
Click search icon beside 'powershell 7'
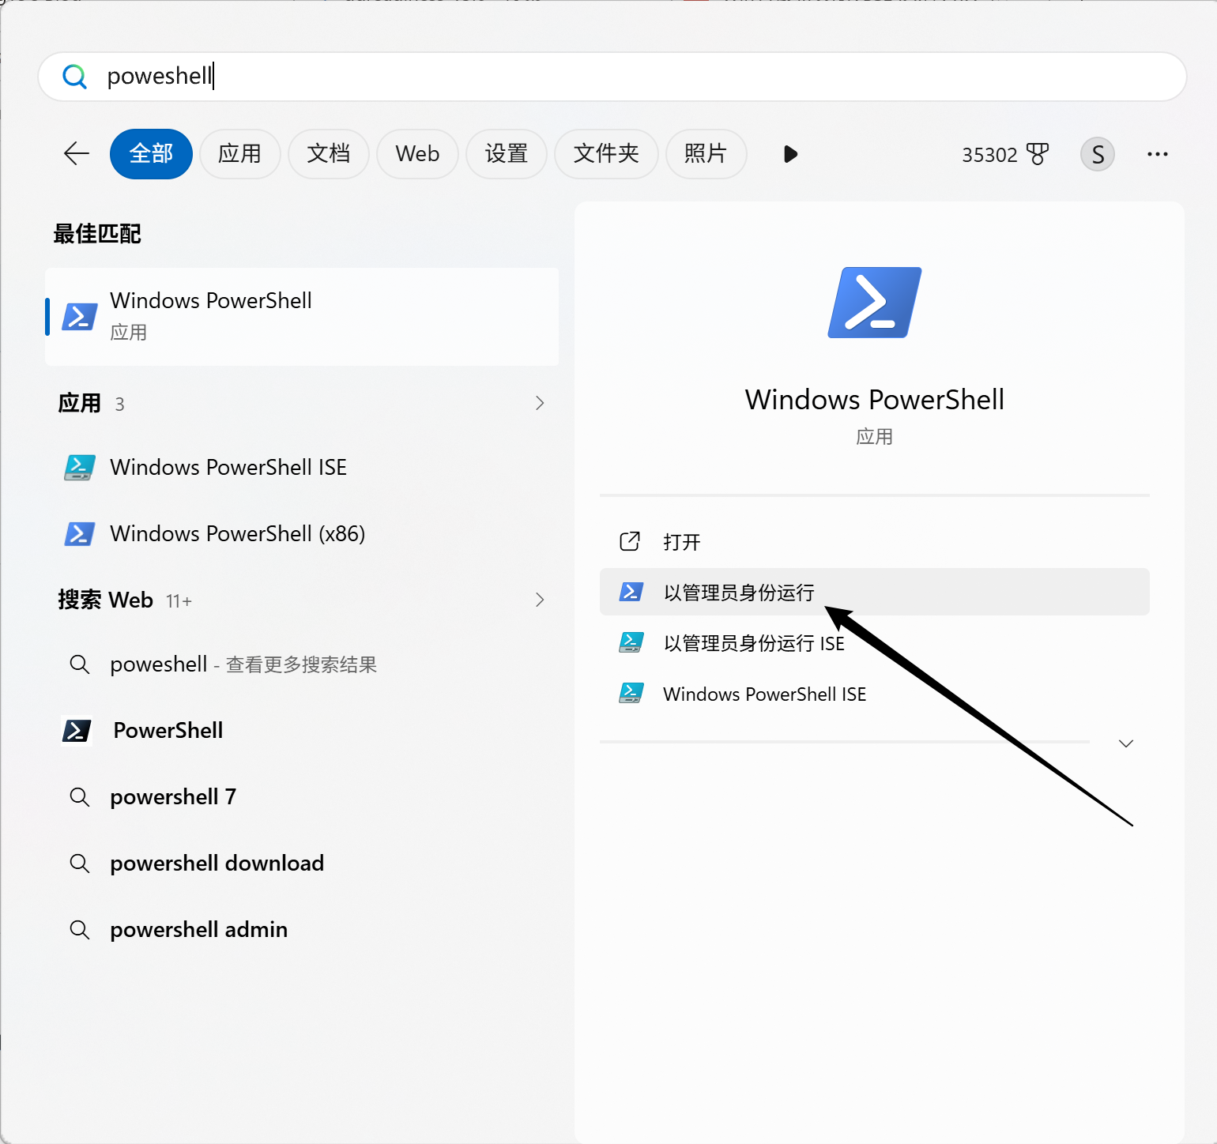80,797
